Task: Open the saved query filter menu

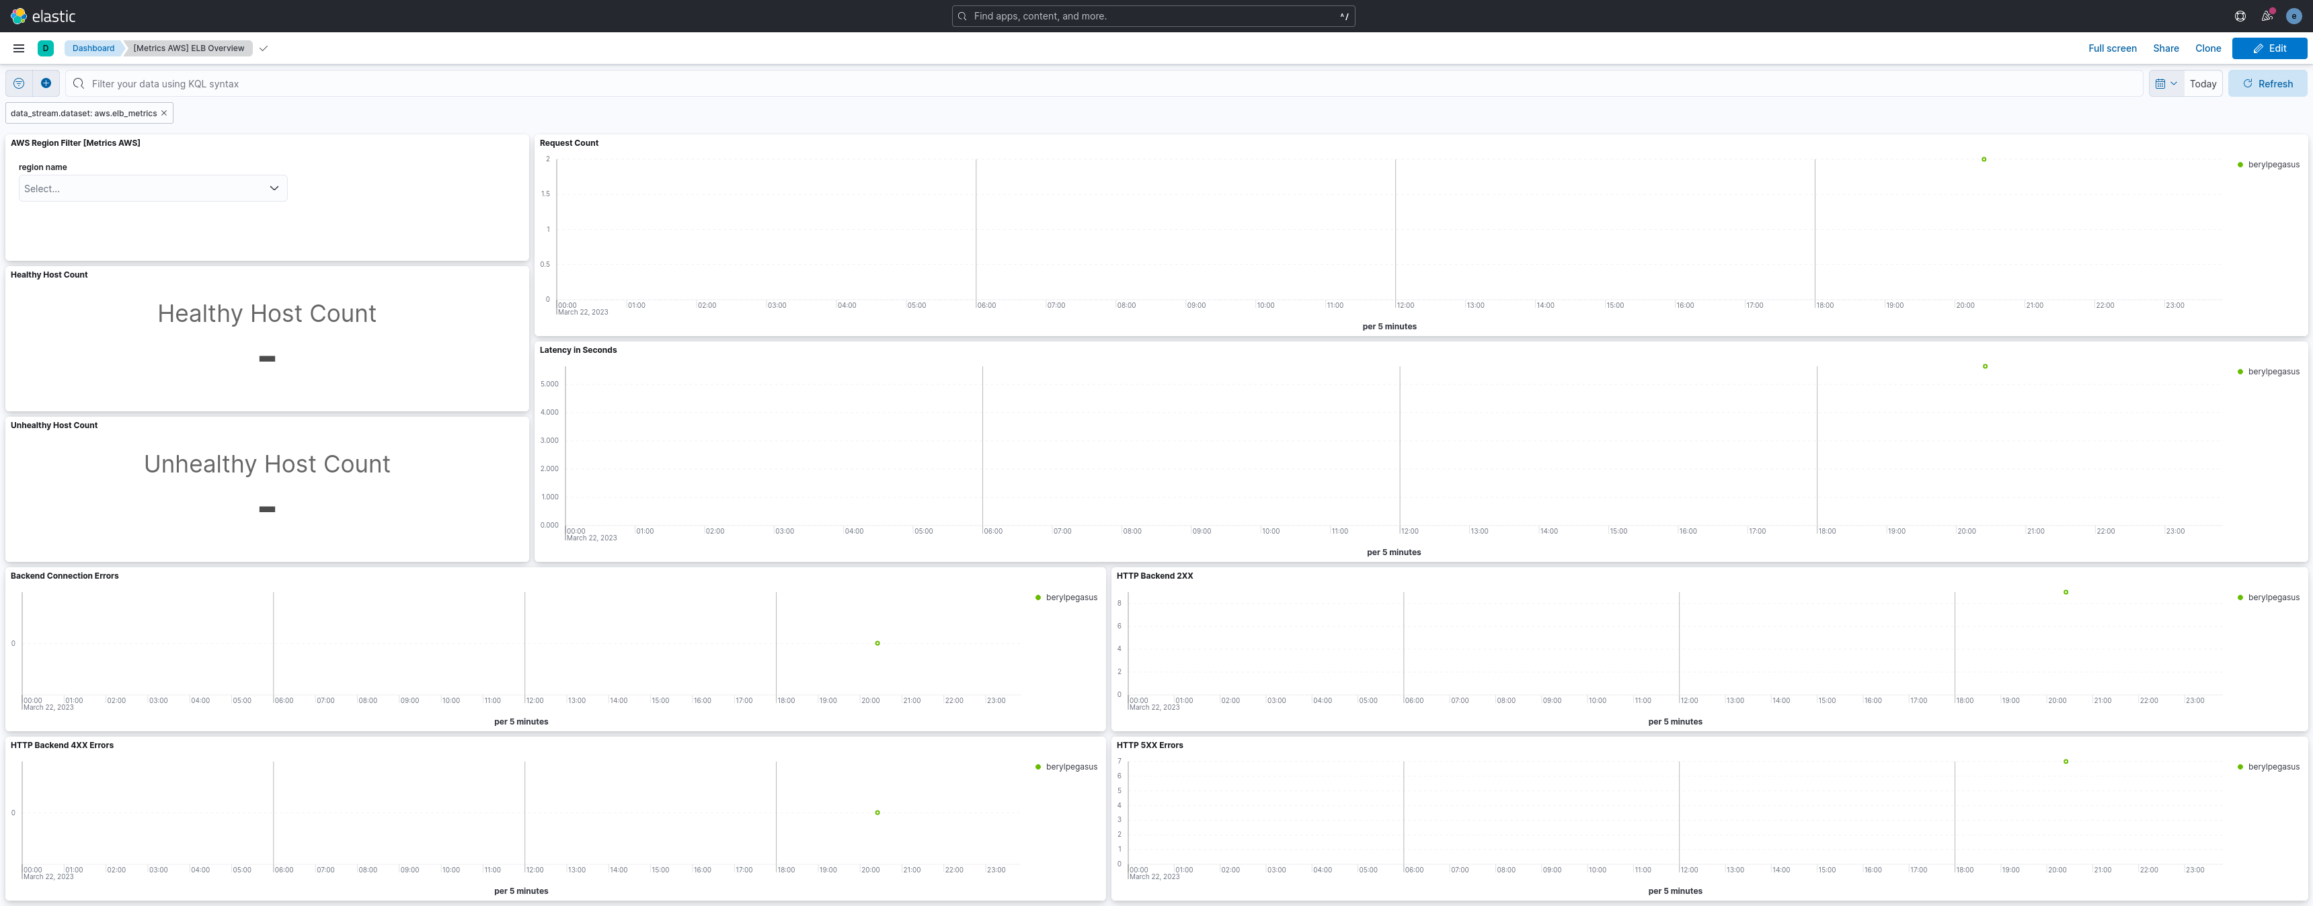Action: (x=19, y=83)
